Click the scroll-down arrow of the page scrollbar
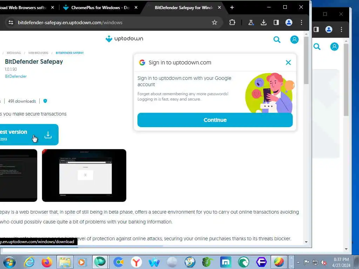 [306, 242]
